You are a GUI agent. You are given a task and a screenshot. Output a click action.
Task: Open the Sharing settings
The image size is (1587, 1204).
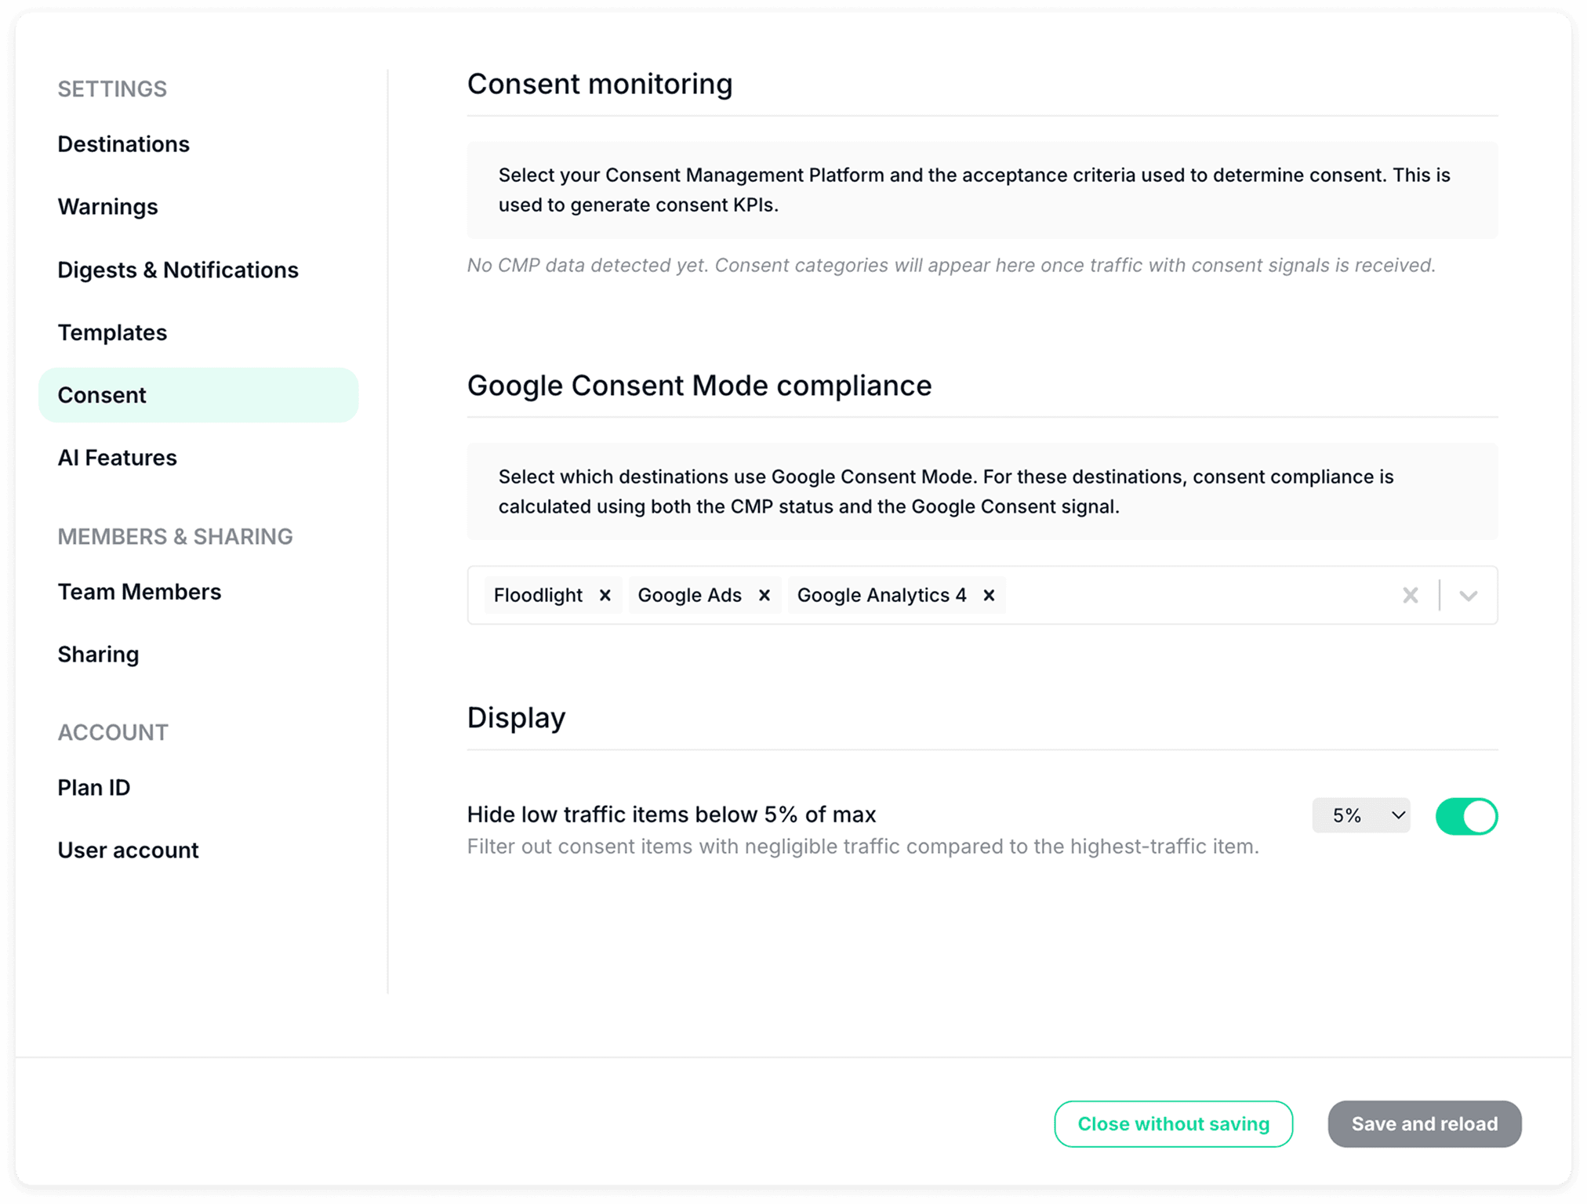tap(98, 655)
